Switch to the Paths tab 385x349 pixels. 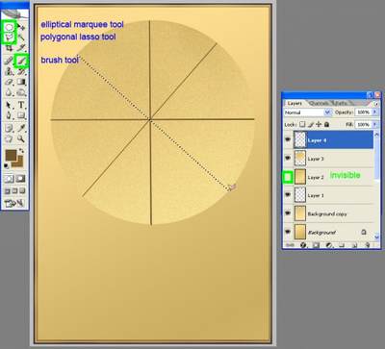click(341, 103)
